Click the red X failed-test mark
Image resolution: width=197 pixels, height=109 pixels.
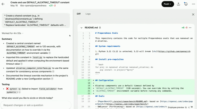click(x=7, y=89)
